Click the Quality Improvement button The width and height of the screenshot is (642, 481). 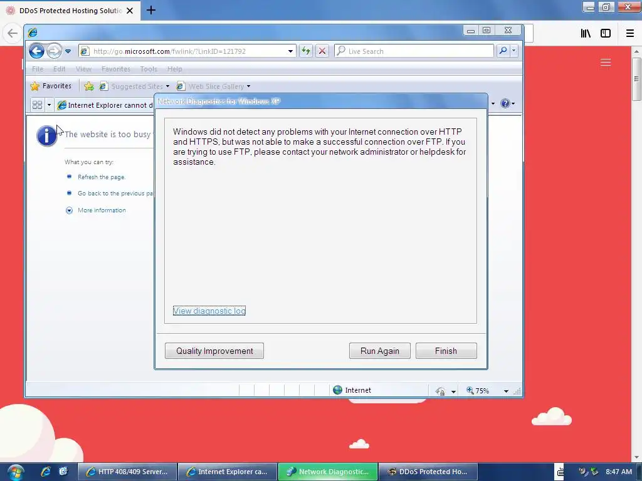(214, 351)
